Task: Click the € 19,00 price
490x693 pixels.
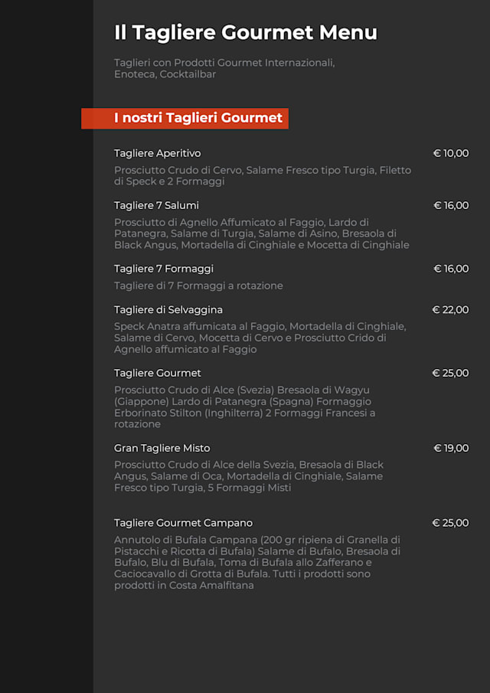Action: (x=450, y=448)
